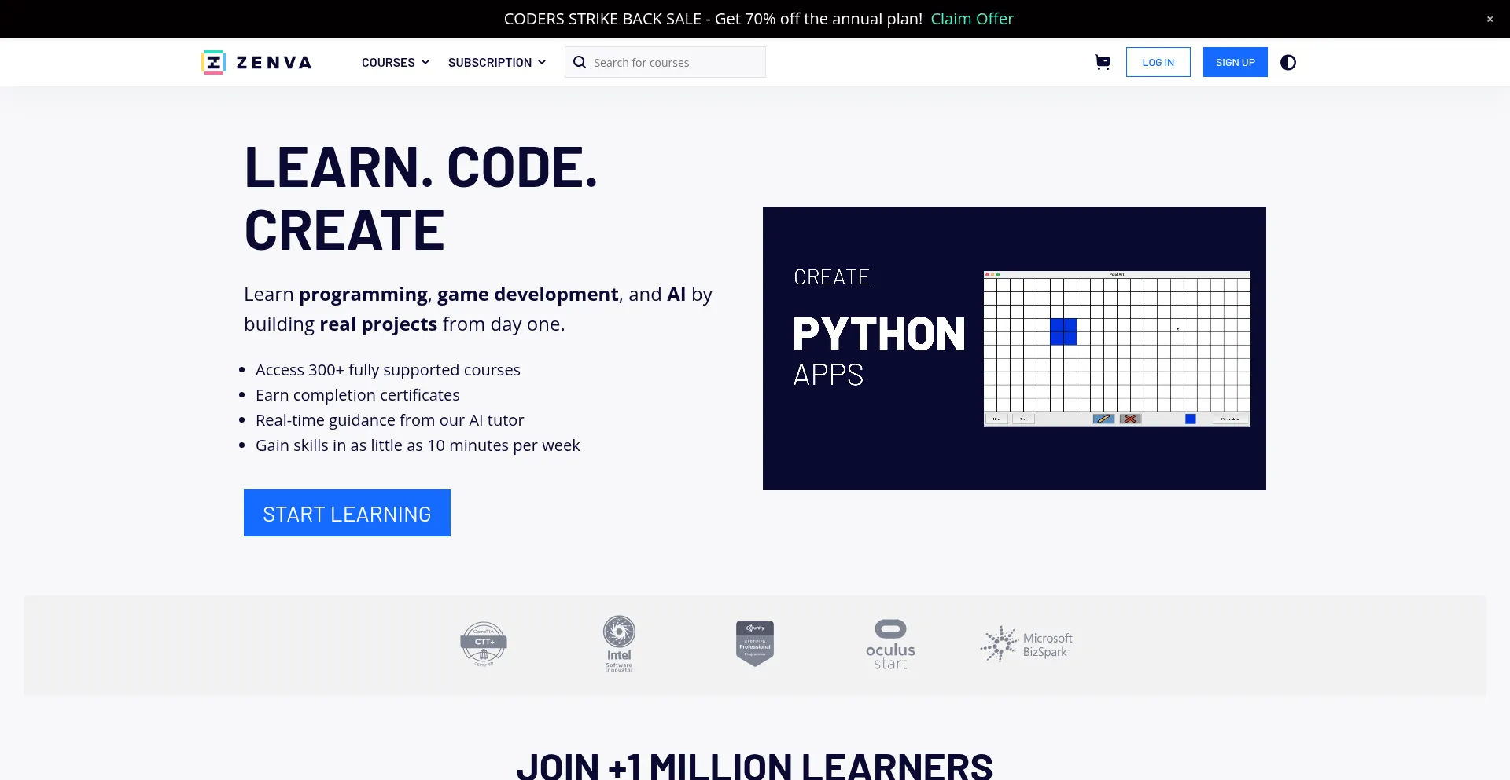Click the Intel Software Innovator logo
Viewport: 1510px width, 780px height.
click(619, 644)
